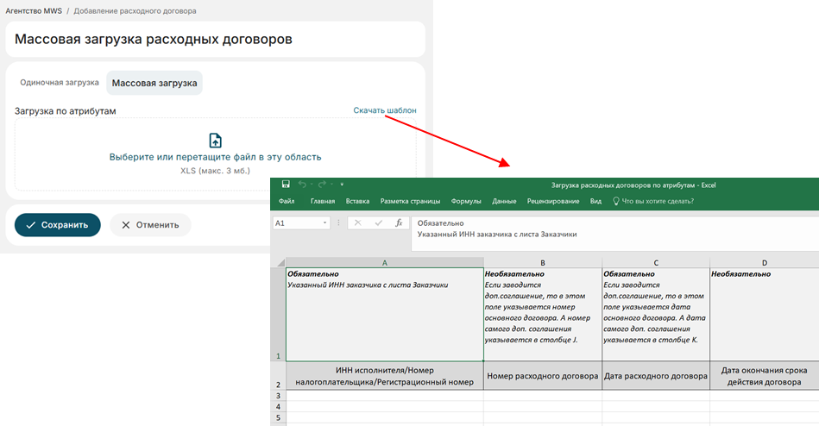Click the cancel entry X icon

pos(358,222)
